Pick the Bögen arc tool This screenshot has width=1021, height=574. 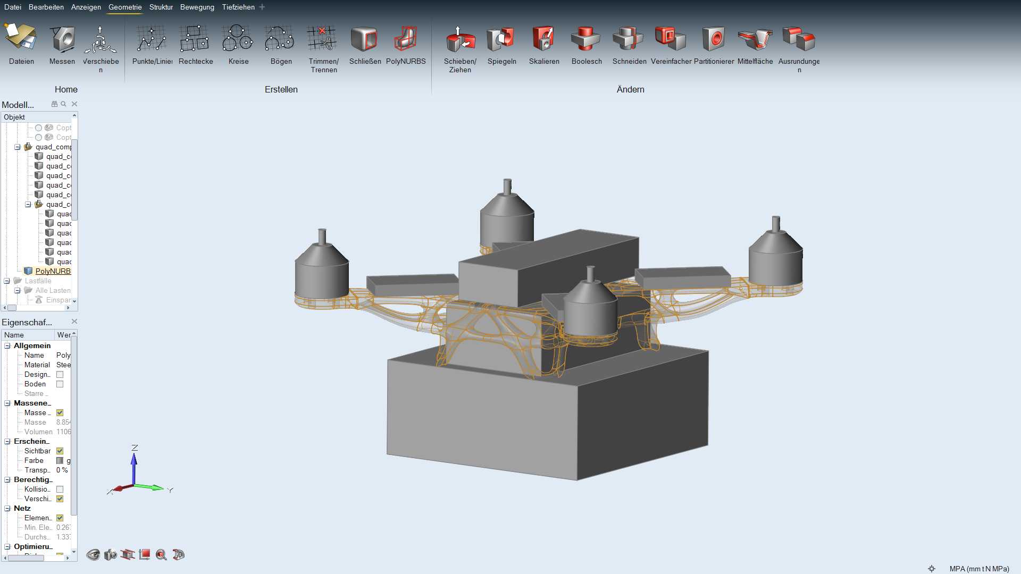(280, 39)
